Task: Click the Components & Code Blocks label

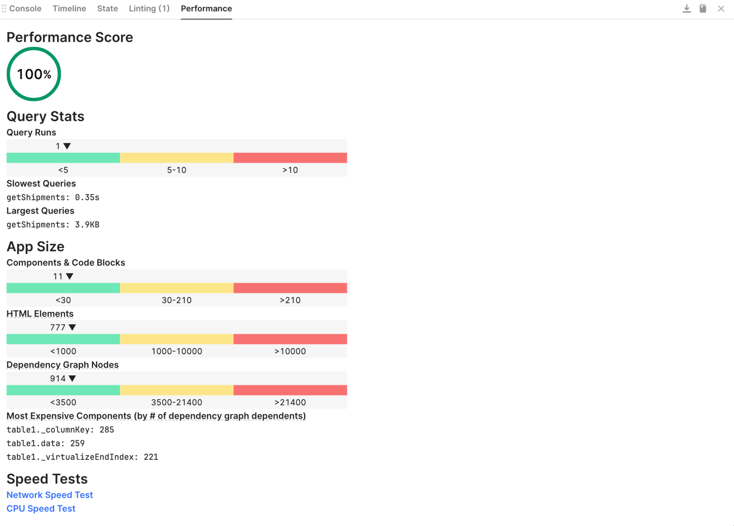Action: point(66,263)
